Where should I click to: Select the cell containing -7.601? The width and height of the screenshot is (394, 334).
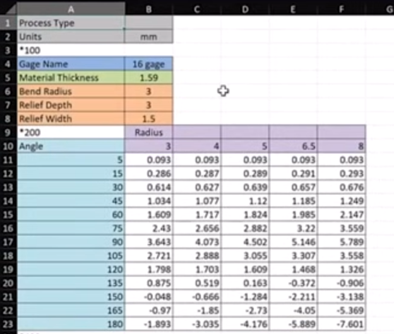[x=342, y=324]
